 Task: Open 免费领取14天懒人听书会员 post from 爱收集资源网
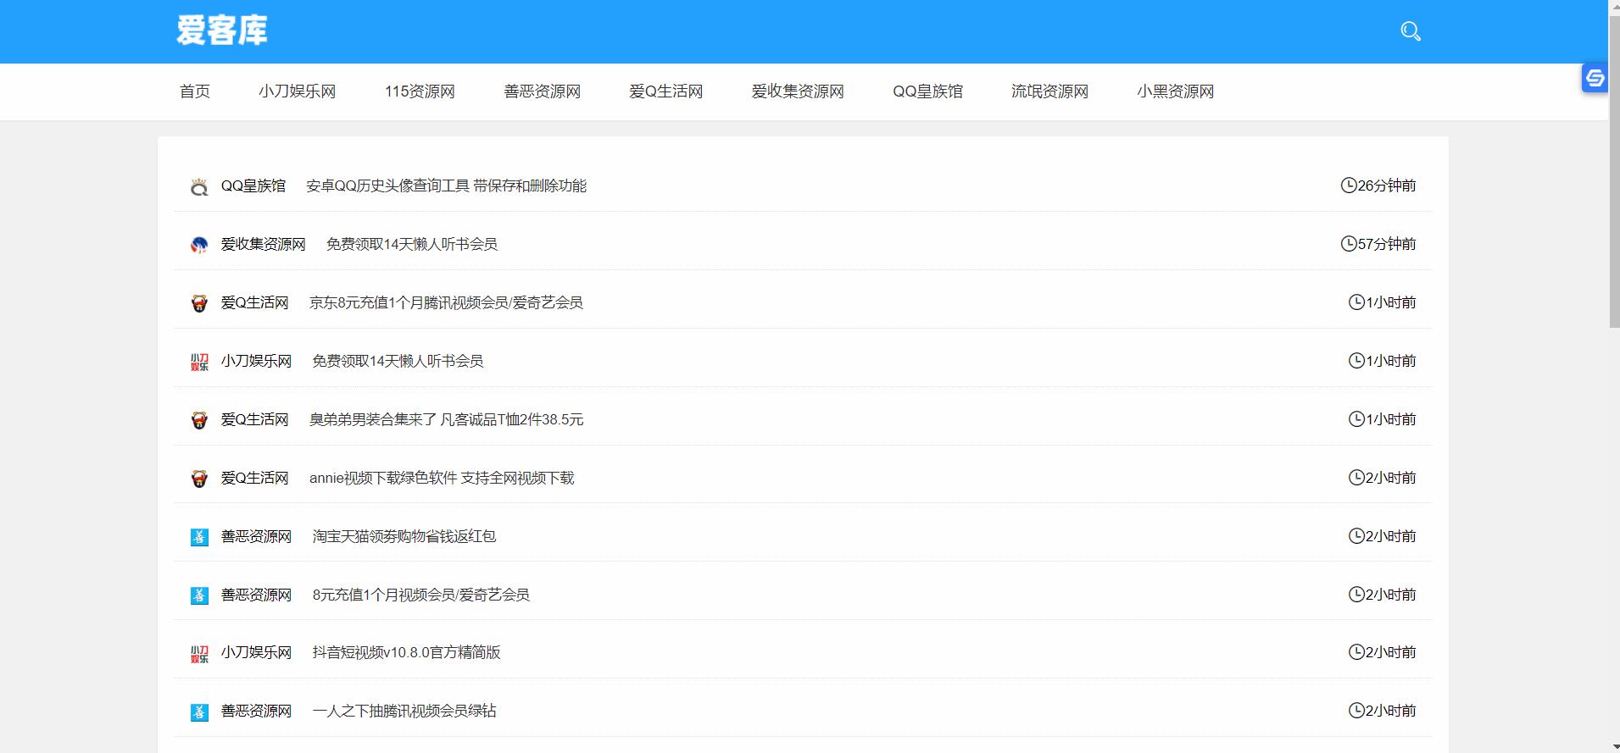click(412, 244)
